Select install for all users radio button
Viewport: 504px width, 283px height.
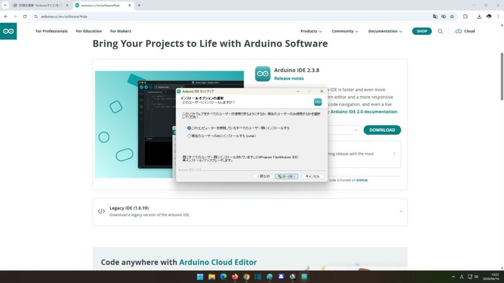[189, 128]
